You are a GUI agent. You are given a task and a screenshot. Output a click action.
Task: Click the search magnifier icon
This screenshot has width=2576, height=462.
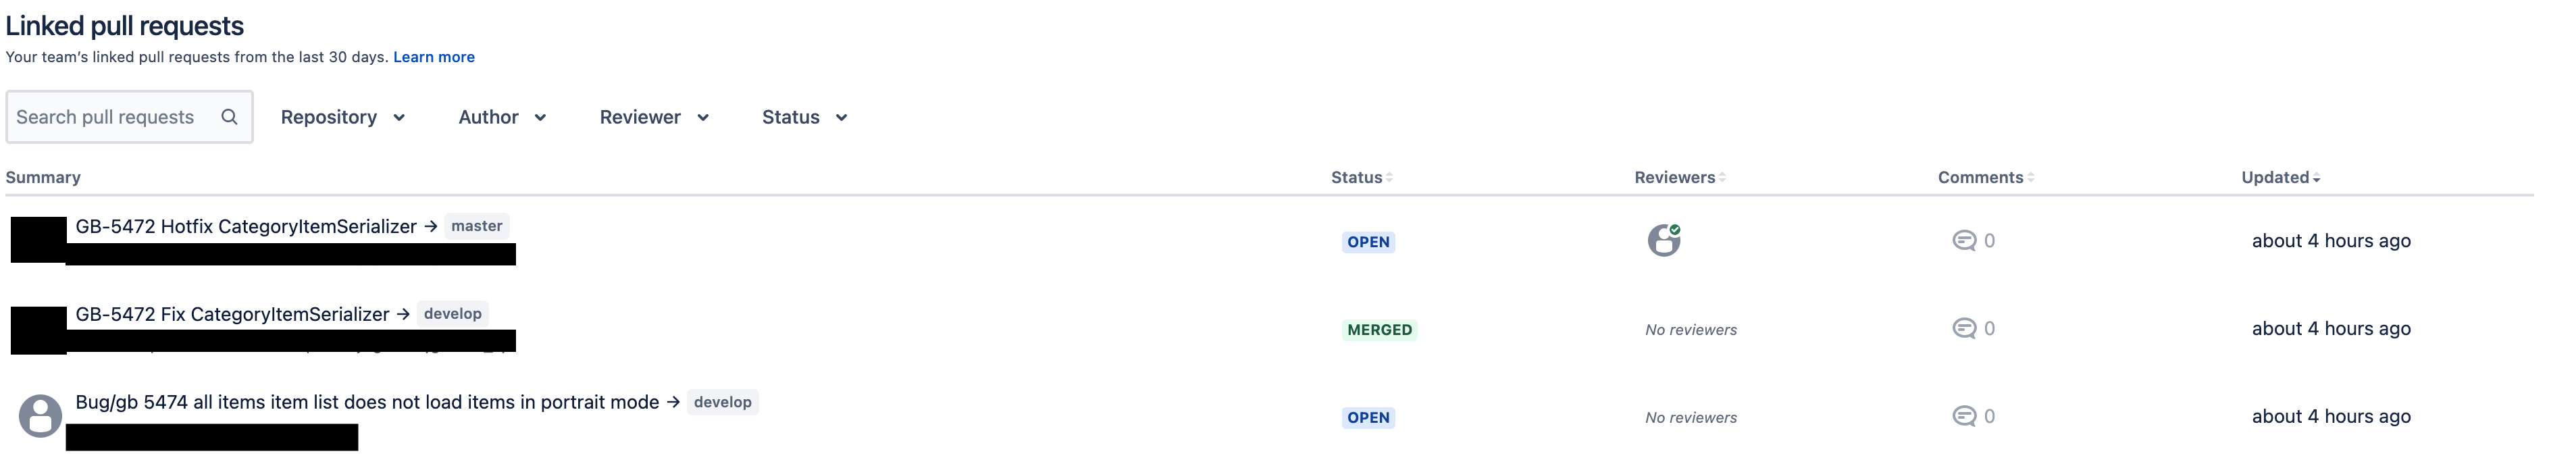tap(230, 116)
